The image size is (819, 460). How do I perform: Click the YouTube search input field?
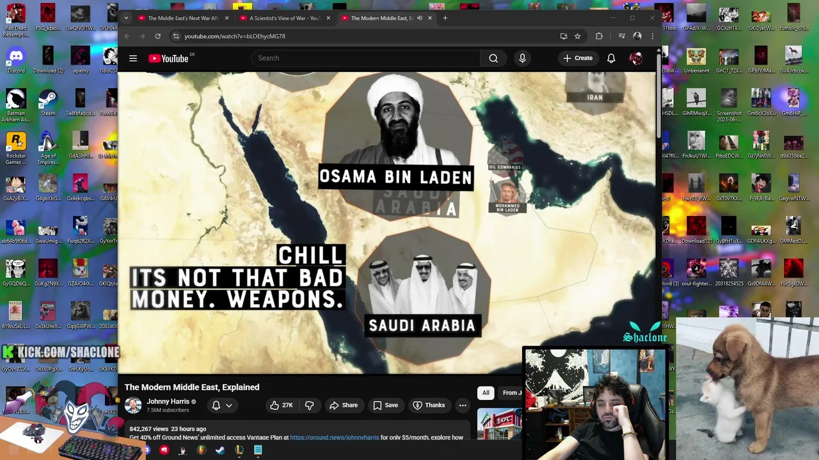pyautogui.click(x=365, y=58)
